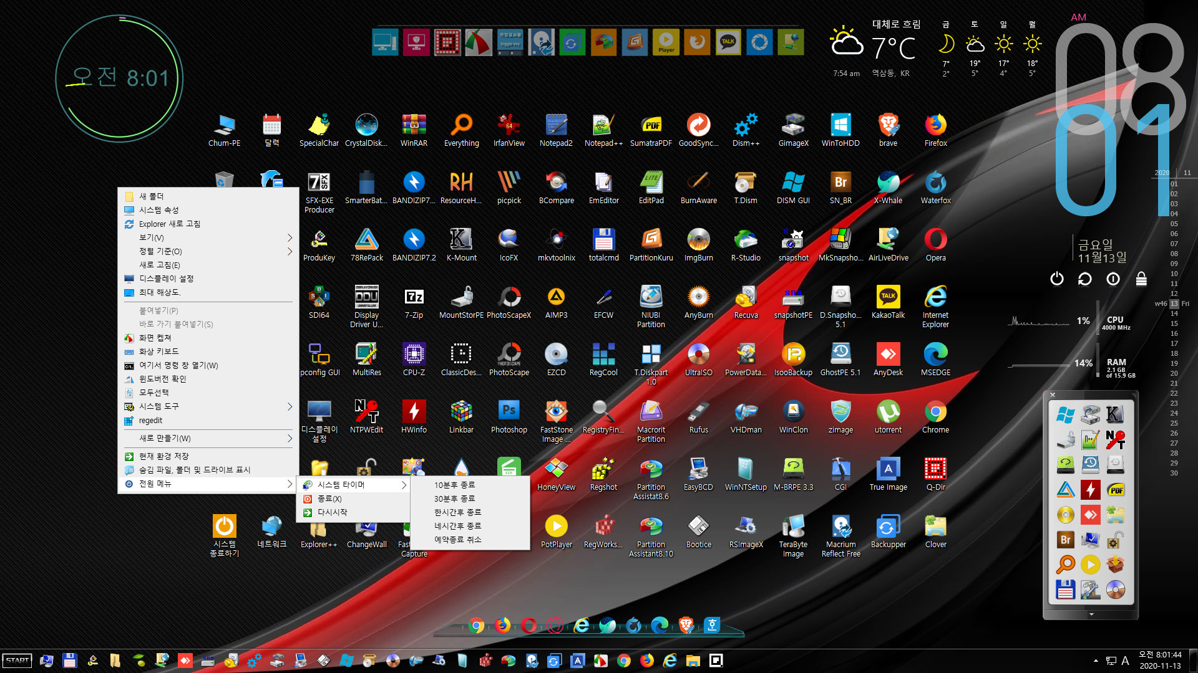Choose 디스플레이 설정 from the menu

click(x=209, y=279)
